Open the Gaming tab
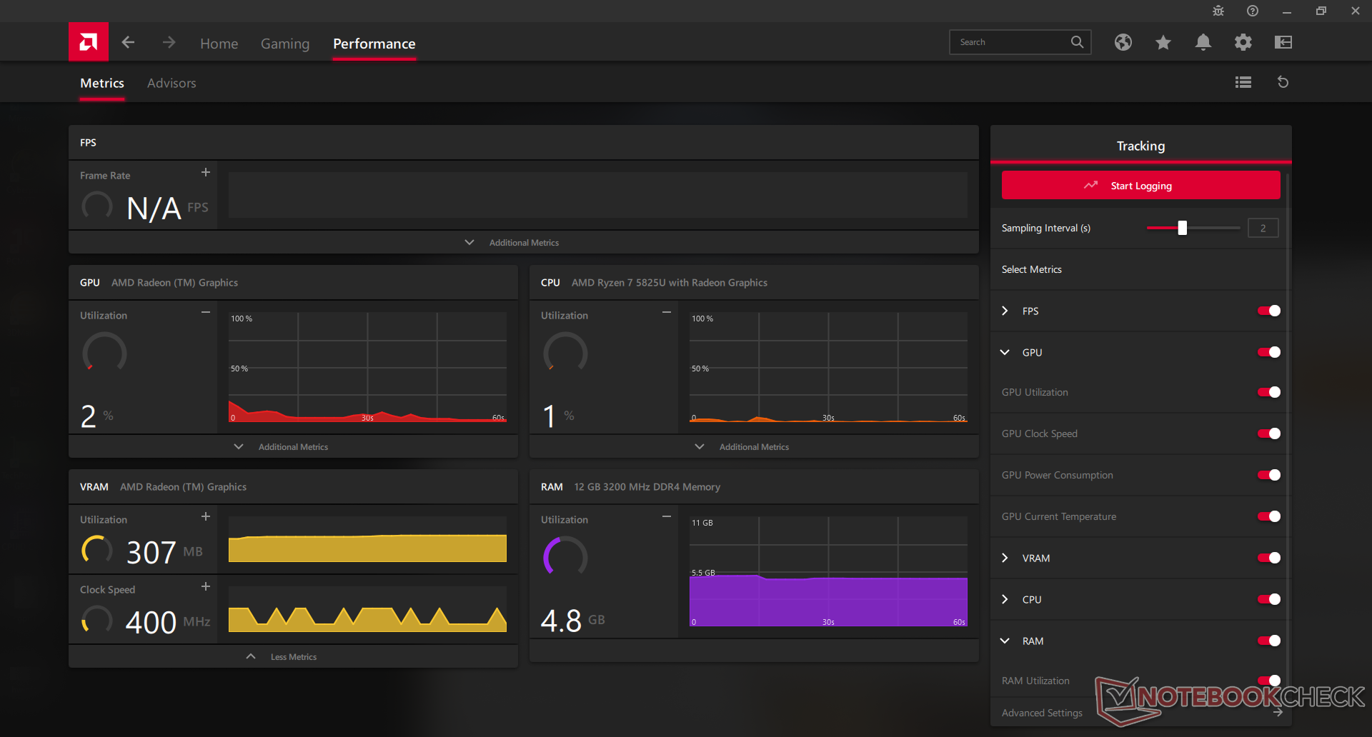Screen dimensions: 1372x737 coord(284,44)
